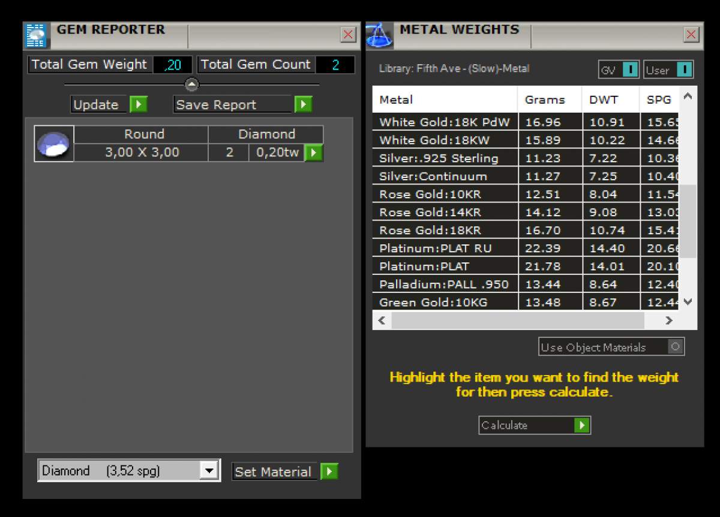720x517 pixels.
Task: Click the vertical scrollbar thumb of metal table
Action: pos(688,221)
